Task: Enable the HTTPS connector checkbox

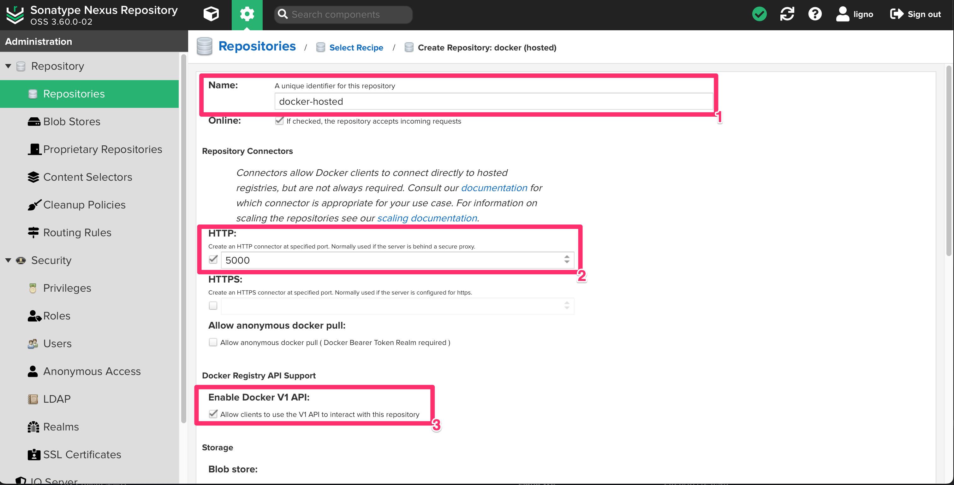Action: pos(213,306)
